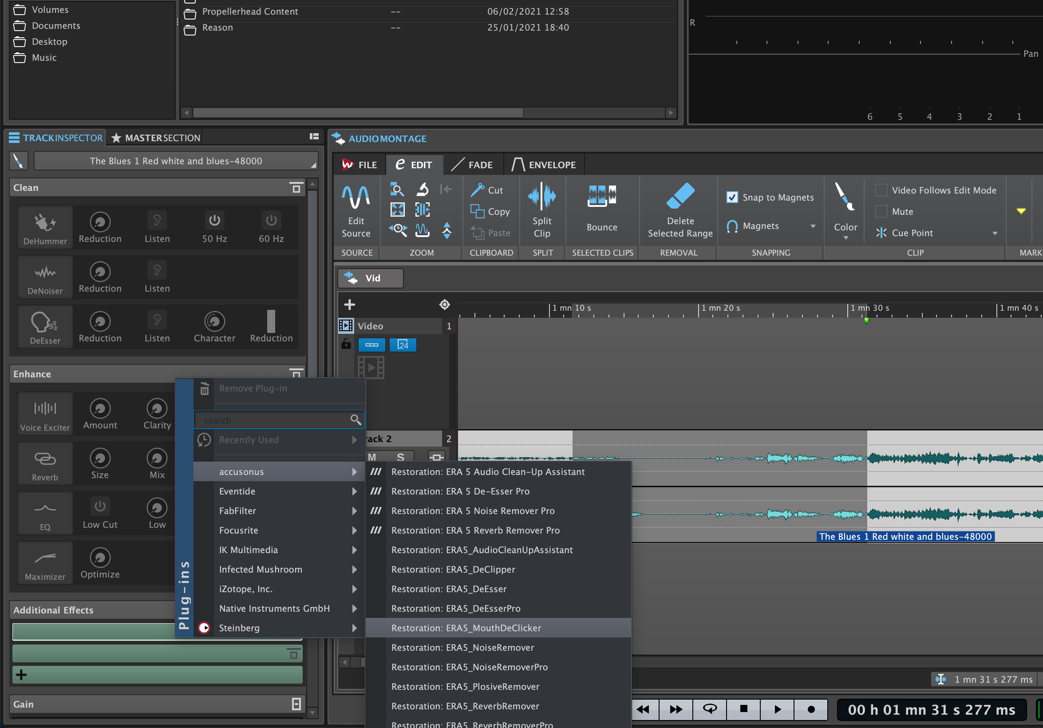
Task: Click the add track plus icon
Action: click(349, 305)
